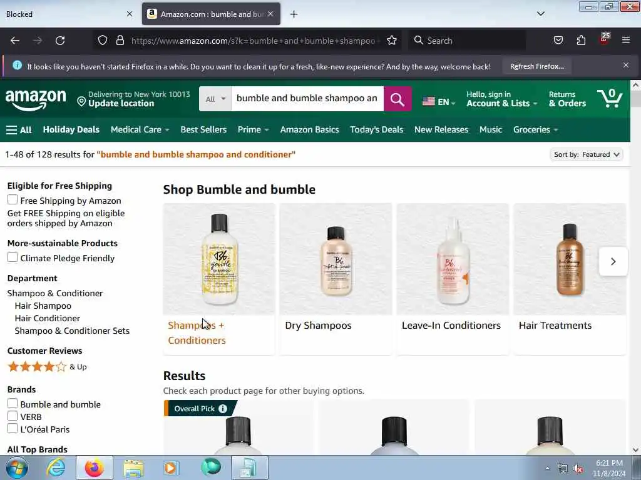The image size is (641, 480).
Task: Launch Internet Explorer from the taskbar
Action: [x=56, y=467]
